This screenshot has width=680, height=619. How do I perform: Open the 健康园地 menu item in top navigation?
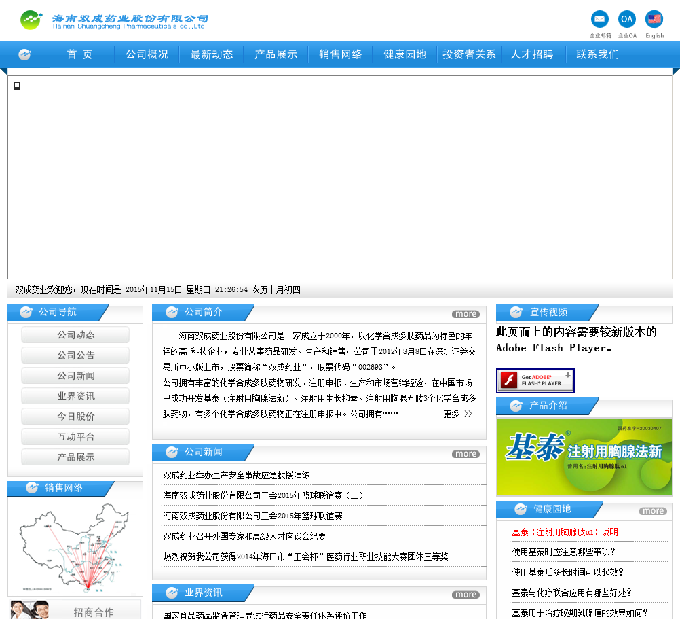pyautogui.click(x=404, y=54)
